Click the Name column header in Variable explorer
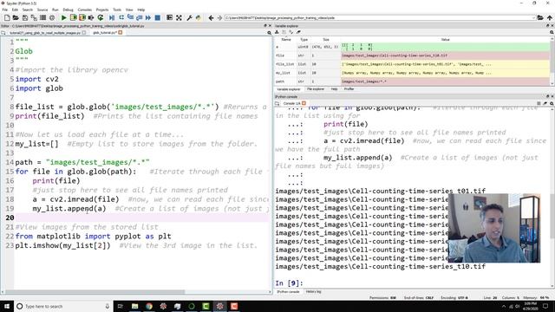The height and width of the screenshot is (312, 555). pyautogui.click(x=286, y=40)
